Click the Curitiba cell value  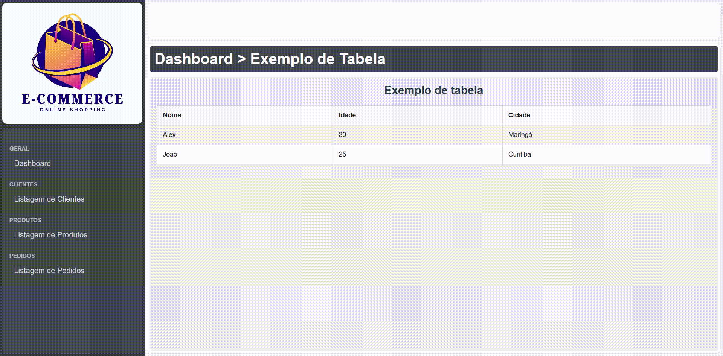520,154
